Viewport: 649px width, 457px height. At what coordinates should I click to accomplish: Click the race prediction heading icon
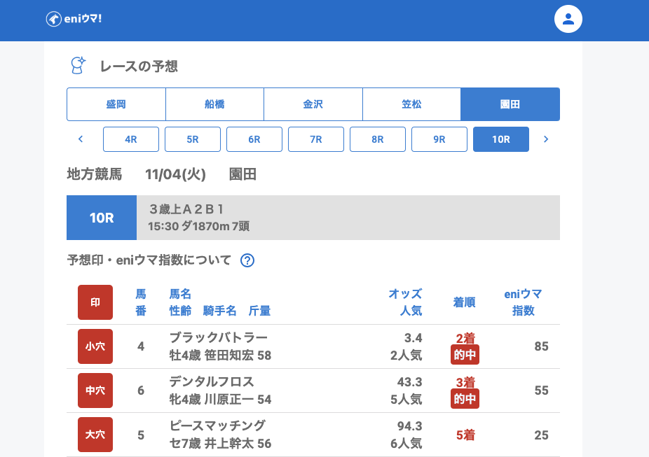pos(78,66)
